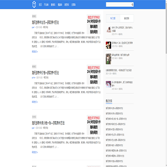Open the 首页 home menu item
167x167 pixels.
pyautogui.click(x=40, y=5)
